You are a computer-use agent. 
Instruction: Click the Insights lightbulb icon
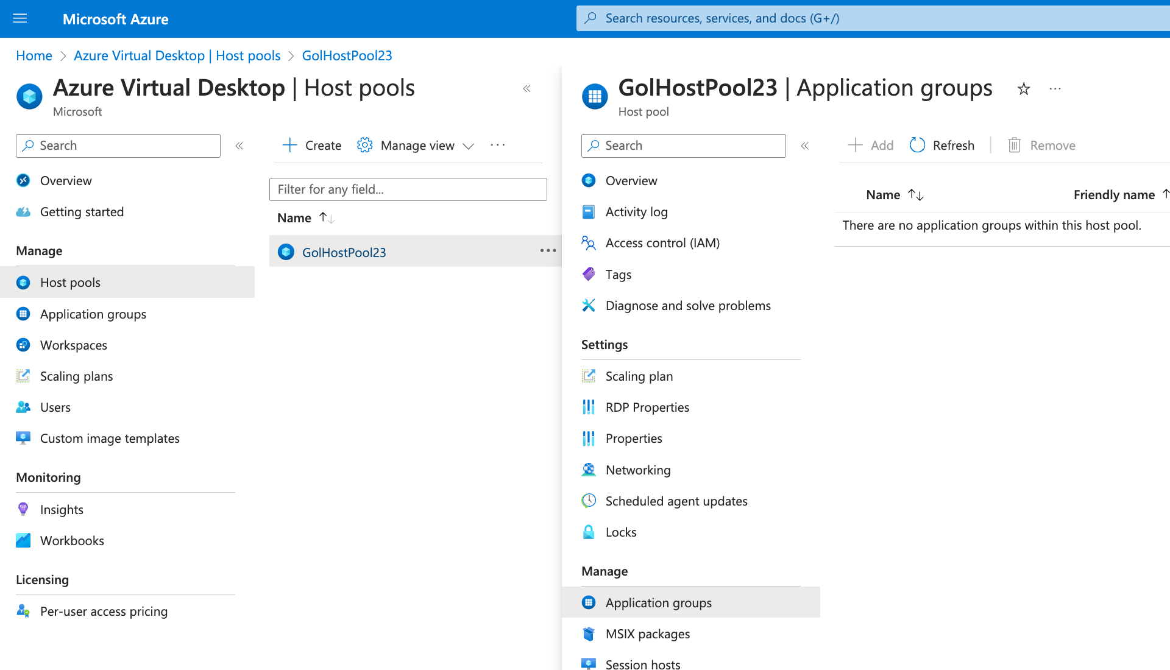click(23, 509)
